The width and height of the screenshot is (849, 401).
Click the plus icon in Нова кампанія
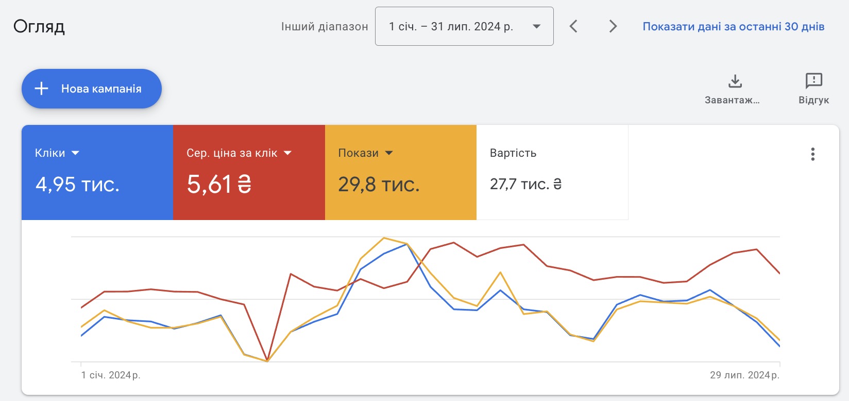coord(41,88)
